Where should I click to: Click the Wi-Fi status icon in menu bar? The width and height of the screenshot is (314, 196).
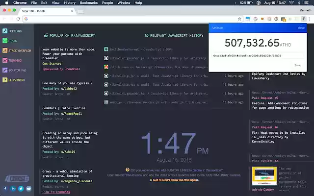[291, 2]
